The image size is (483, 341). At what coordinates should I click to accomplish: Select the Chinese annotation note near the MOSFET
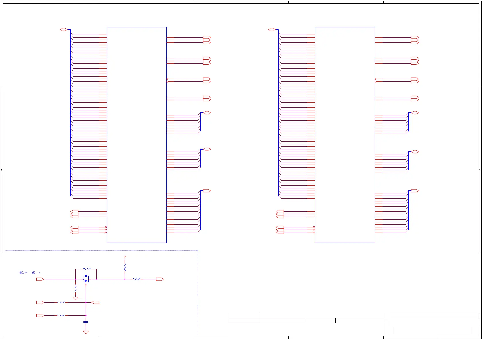[x=29, y=273]
